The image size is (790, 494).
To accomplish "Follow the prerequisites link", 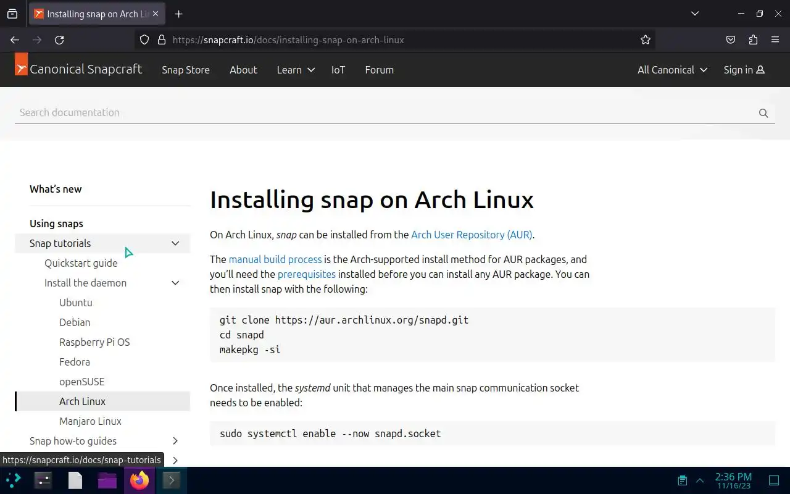I will click(x=307, y=274).
